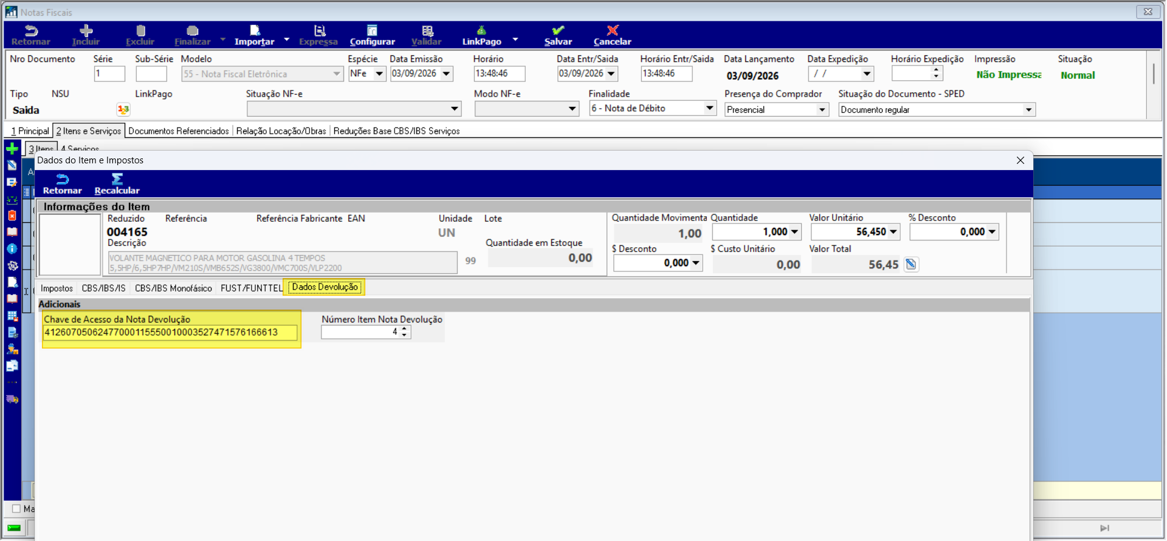The width and height of the screenshot is (1167, 541).
Task: Click the blue grid icon in left sidebar
Action: coord(12,316)
